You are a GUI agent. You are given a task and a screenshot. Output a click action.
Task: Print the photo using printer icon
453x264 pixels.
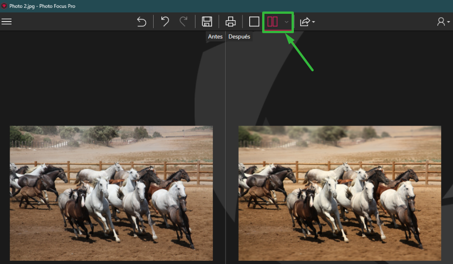230,22
